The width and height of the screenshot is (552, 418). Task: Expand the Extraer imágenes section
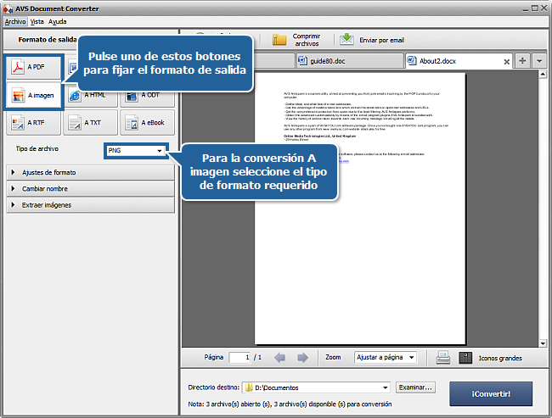coord(91,205)
